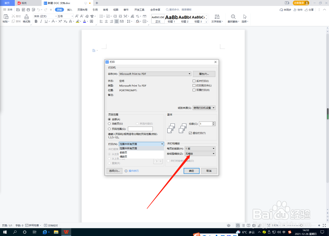
Task: Align text left in ribbon
Action: (x=101, y=22)
